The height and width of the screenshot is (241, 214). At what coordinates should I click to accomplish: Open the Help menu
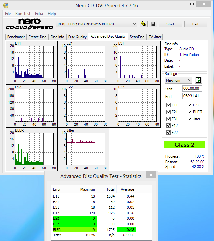(x=52, y=14)
